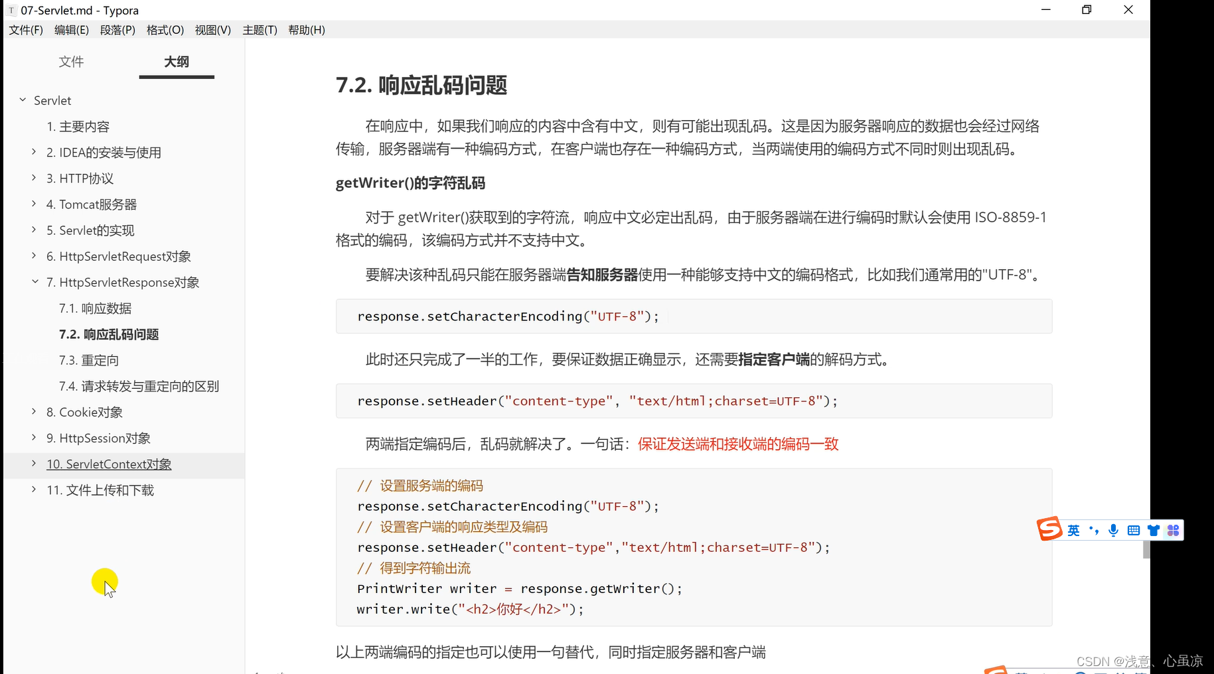Restore window using the maximize/restore icon
1214x674 pixels.
1086,9
